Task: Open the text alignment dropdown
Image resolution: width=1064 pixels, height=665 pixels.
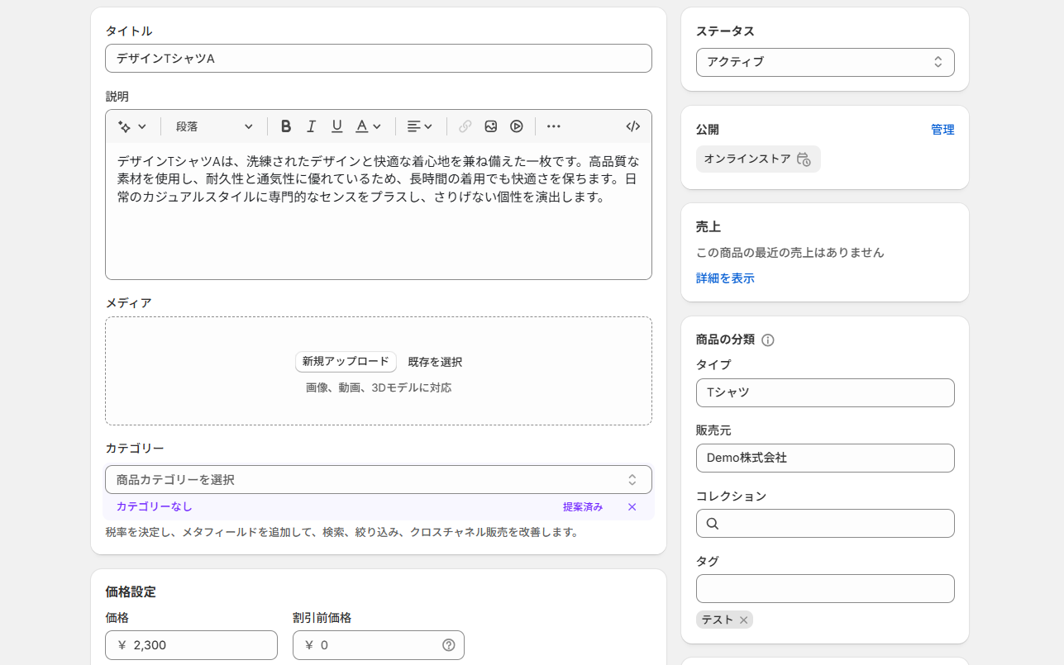Action: click(420, 126)
